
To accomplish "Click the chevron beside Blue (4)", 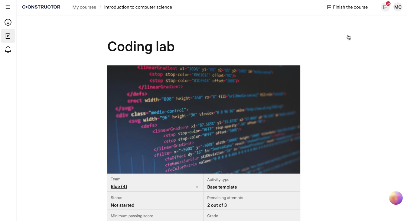I will 197,187.
